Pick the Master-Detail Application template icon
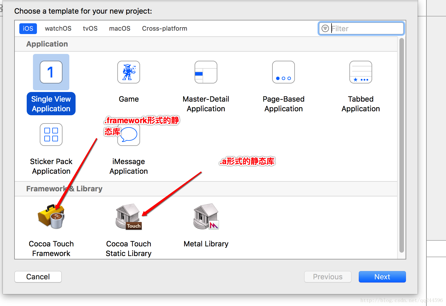 [206, 72]
